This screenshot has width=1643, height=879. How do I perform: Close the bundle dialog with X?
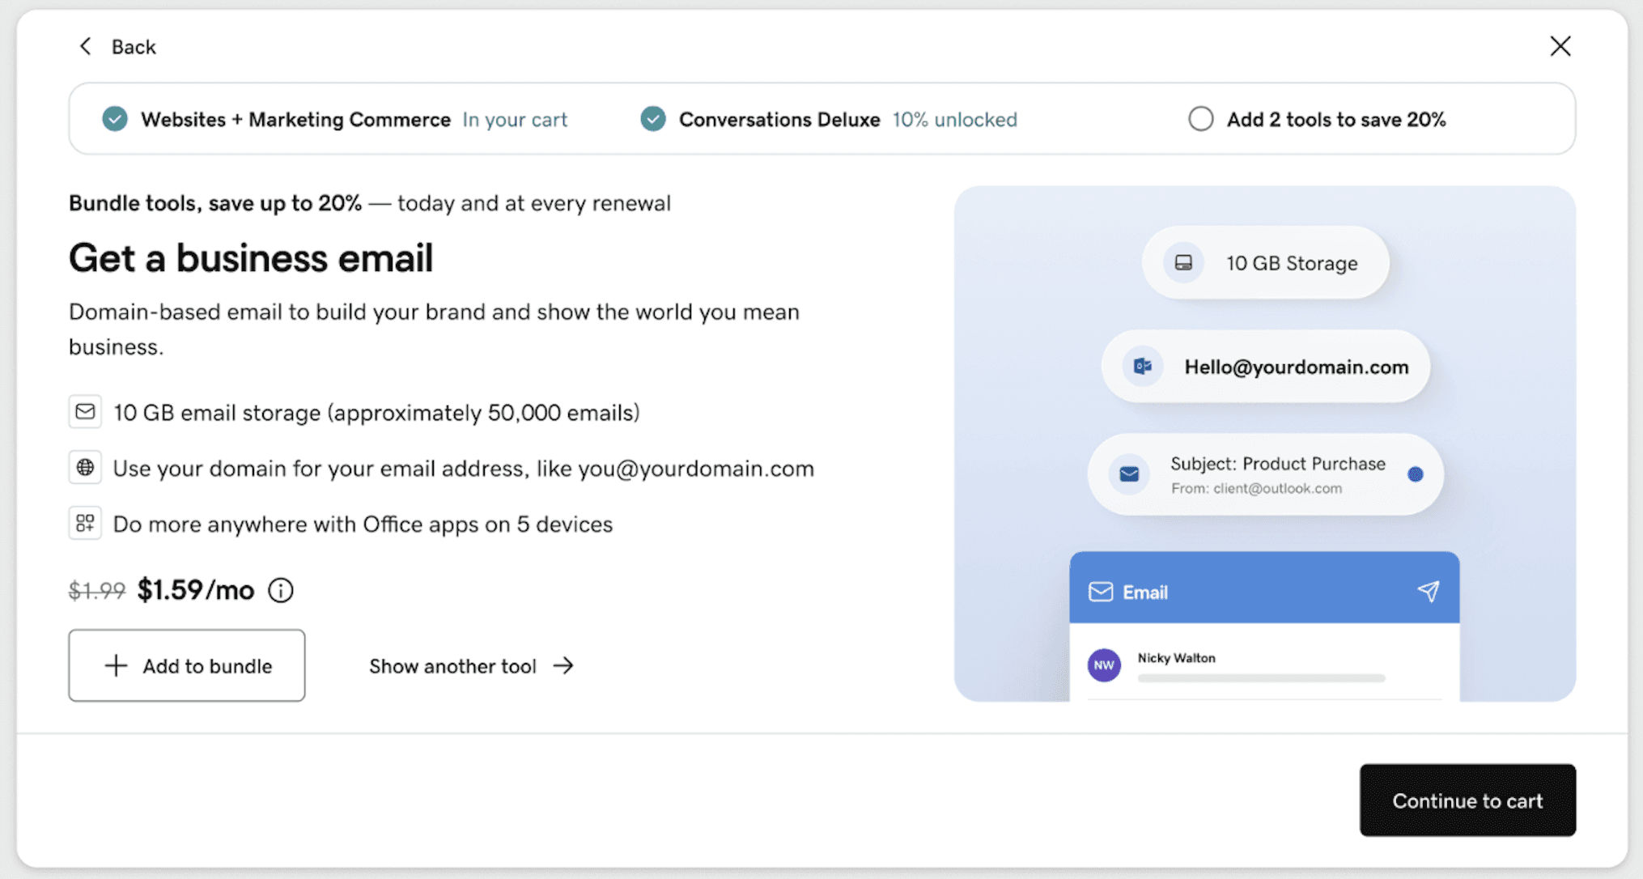pyautogui.click(x=1560, y=46)
